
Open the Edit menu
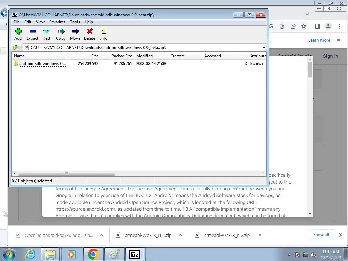tap(28, 22)
